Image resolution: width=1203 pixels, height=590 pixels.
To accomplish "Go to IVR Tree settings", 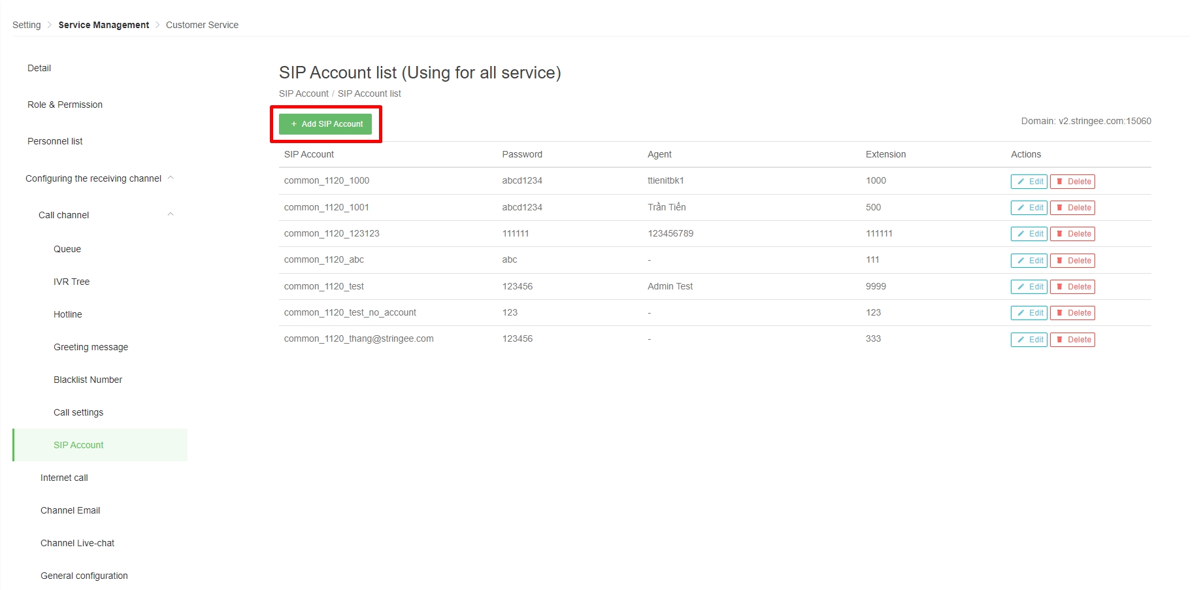I will point(71,282).
